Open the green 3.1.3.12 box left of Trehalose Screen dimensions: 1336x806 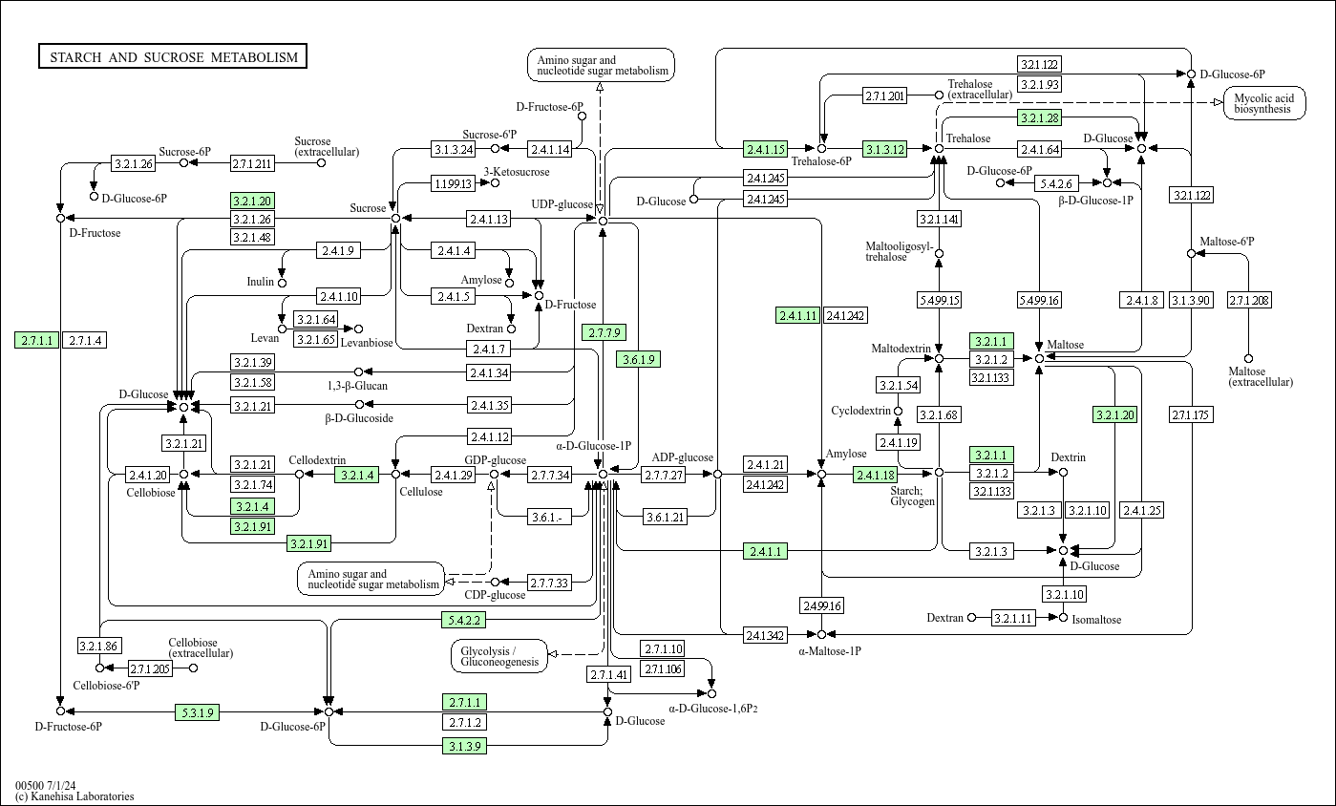pyautogui.click(x=883, y=150)
